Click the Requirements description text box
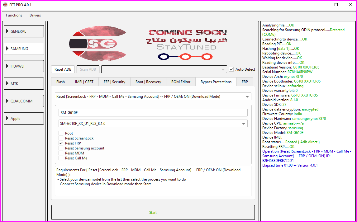 click(x=153, y=181)
